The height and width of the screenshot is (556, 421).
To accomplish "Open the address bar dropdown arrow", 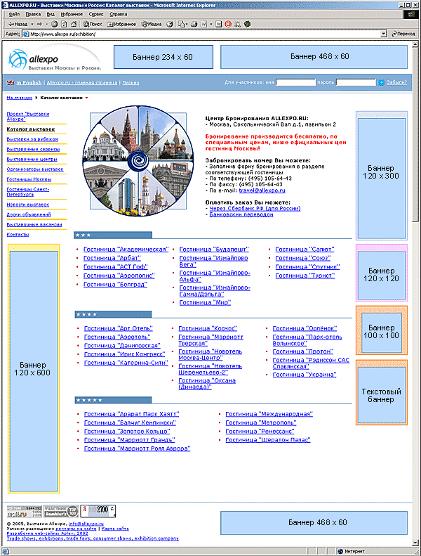I will tap(384, 34).
